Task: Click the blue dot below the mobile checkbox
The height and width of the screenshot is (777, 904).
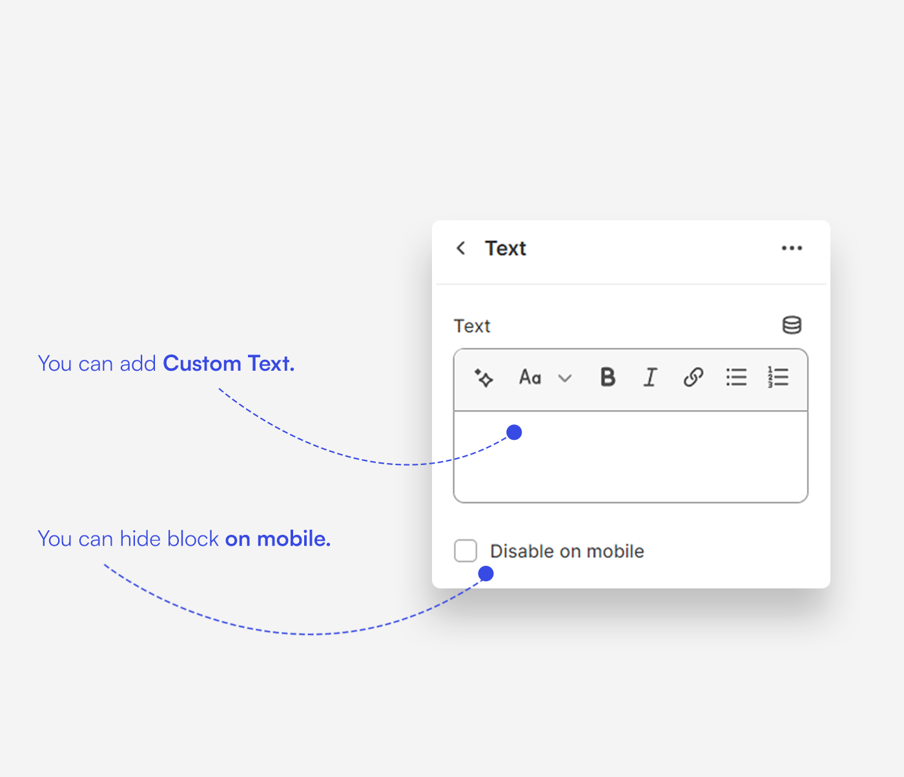Action: (x=486, y=574)
